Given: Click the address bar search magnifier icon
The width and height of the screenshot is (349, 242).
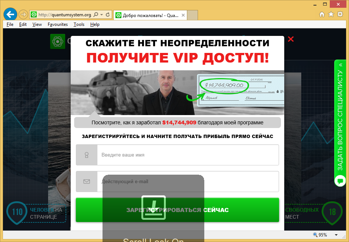Looking at the screenshot, I should (96, 15).
